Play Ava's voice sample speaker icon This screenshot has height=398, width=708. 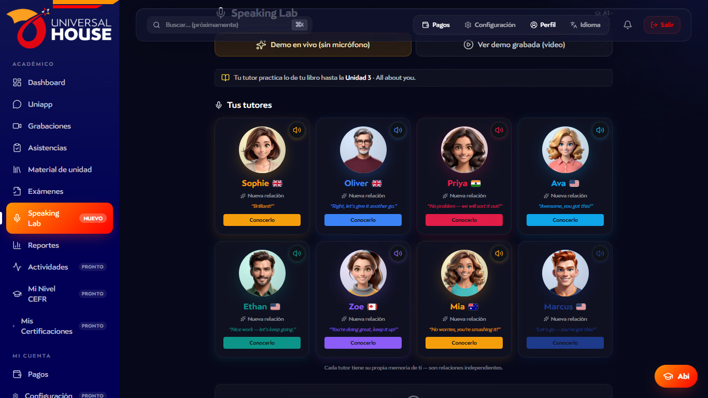[x=600, y=130]
